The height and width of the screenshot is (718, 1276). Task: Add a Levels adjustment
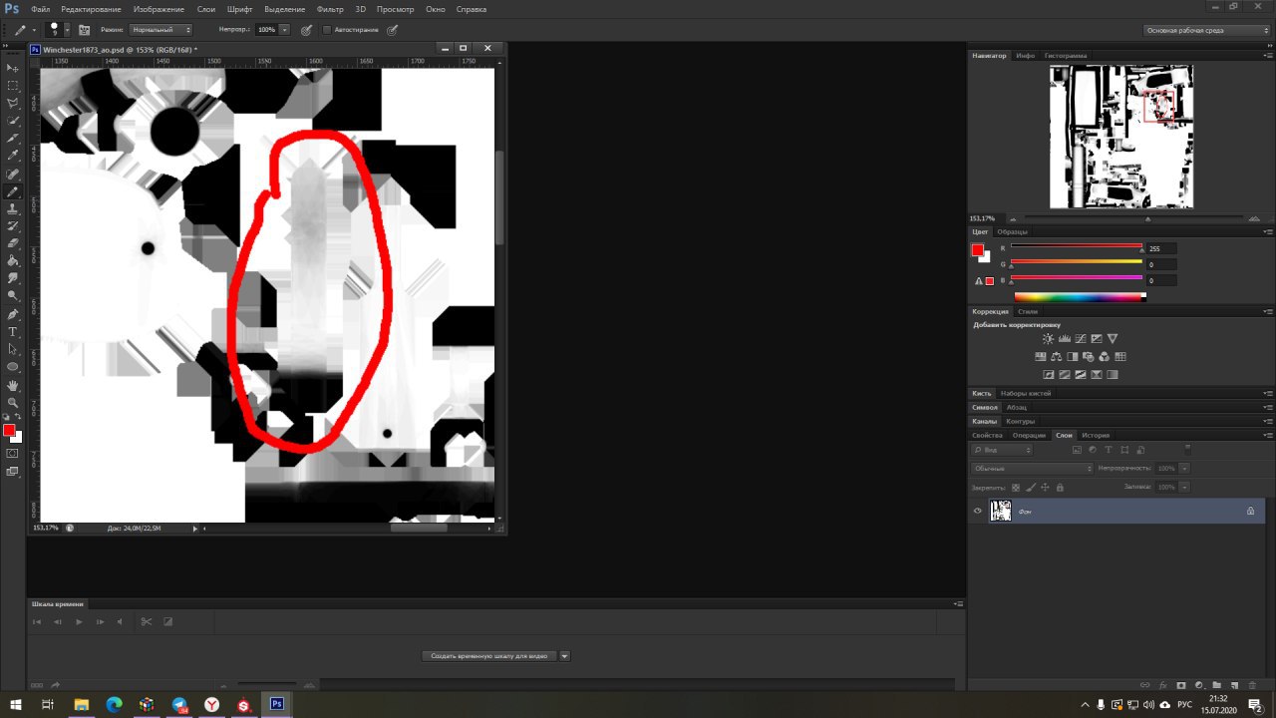[1064, 339]
